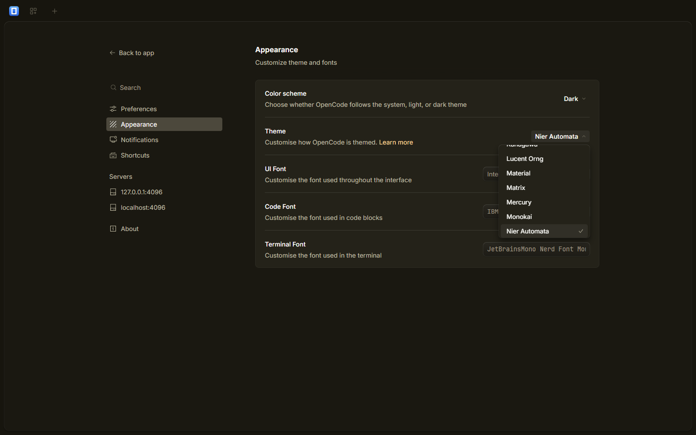Click the Shortcuts keyboard icon
This screenshot has width=696, height=435.
pyautogui.click(x=113, y=155)
